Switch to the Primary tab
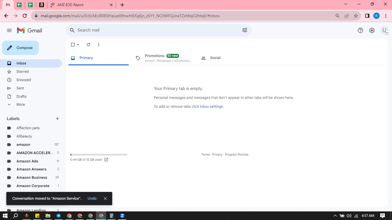This screenshot has height=220, width=392. (98, 58)
